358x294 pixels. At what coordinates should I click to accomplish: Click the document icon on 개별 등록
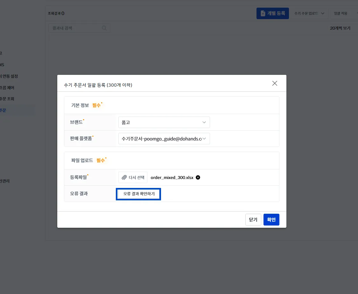(263, 13)
